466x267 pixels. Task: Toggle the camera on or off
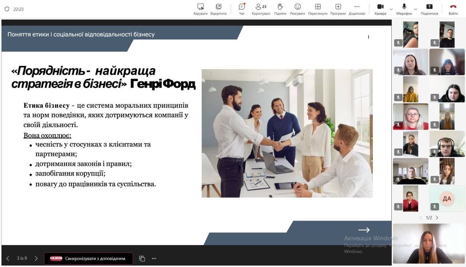click(380, 9)
